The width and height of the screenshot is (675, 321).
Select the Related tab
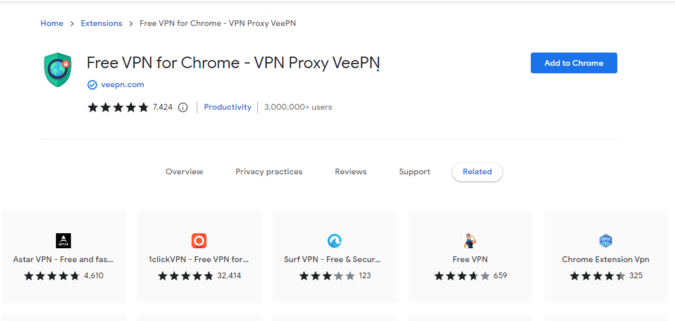477,171
